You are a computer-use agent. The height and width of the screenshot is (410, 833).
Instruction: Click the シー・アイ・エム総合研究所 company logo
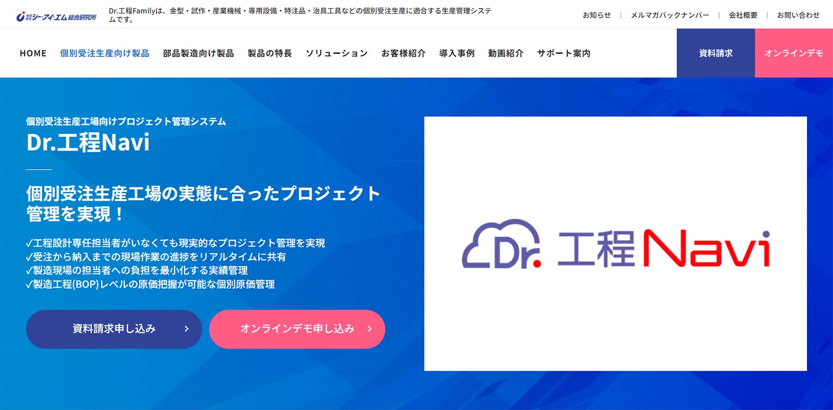(x=56, y=17)
